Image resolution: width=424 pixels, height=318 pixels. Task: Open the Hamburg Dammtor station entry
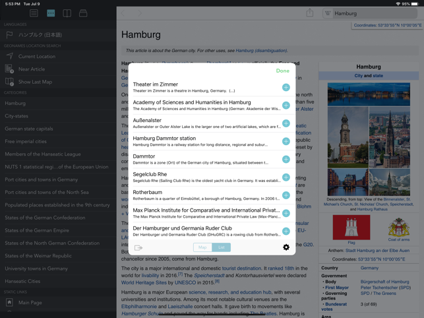[206, 141]
